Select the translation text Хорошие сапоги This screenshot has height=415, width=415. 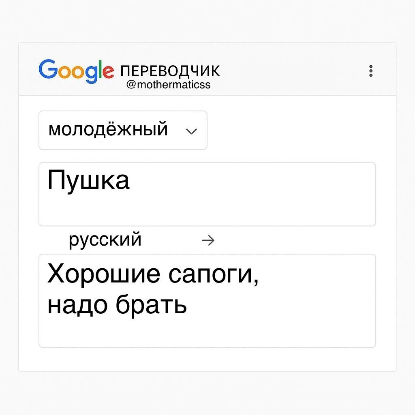154,273
